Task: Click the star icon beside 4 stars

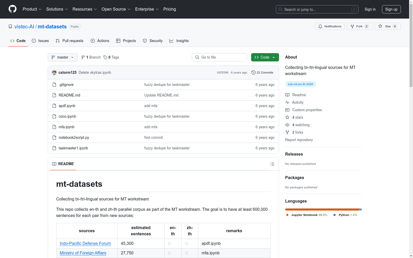Action: pyautogui.click(x=287, y=117)
